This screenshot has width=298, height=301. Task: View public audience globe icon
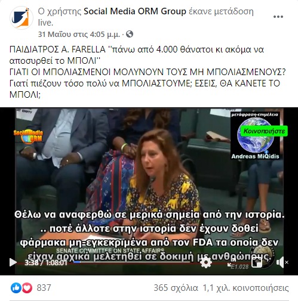point(130,34)
